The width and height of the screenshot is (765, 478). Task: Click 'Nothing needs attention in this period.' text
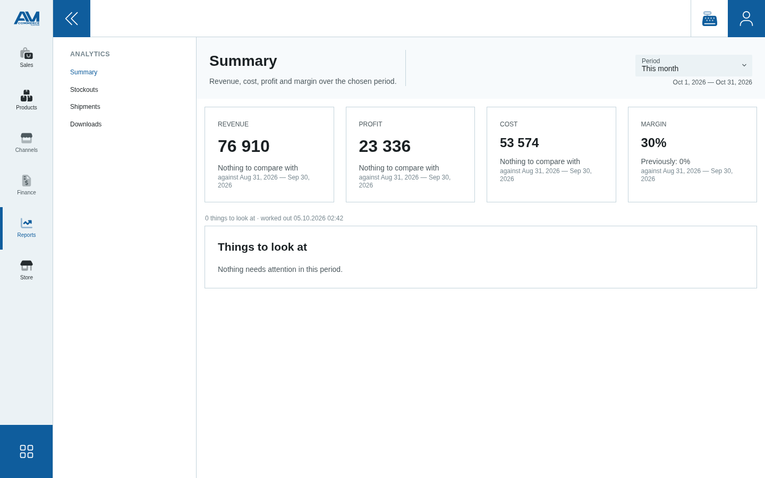280,269
